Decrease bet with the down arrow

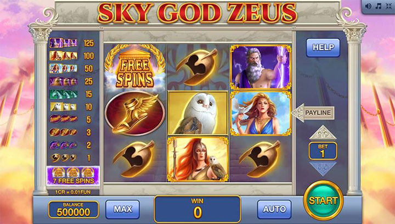[323, 169]
